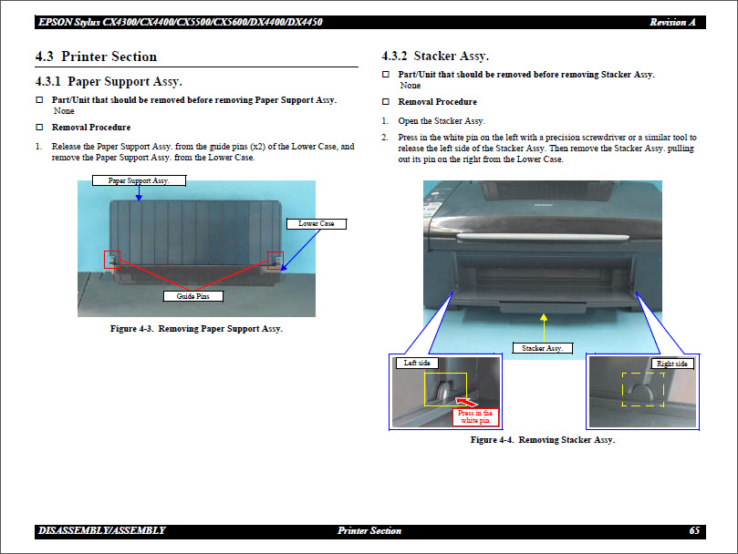Select the Lower Case callout label

tap(317, 223)
